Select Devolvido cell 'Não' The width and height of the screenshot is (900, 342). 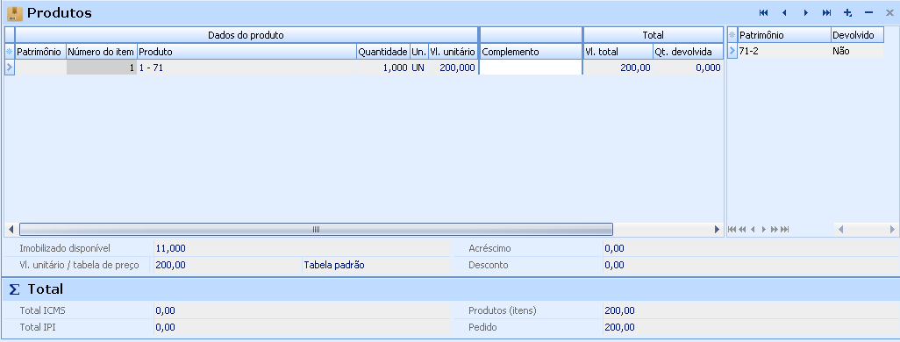click(858, 51)
